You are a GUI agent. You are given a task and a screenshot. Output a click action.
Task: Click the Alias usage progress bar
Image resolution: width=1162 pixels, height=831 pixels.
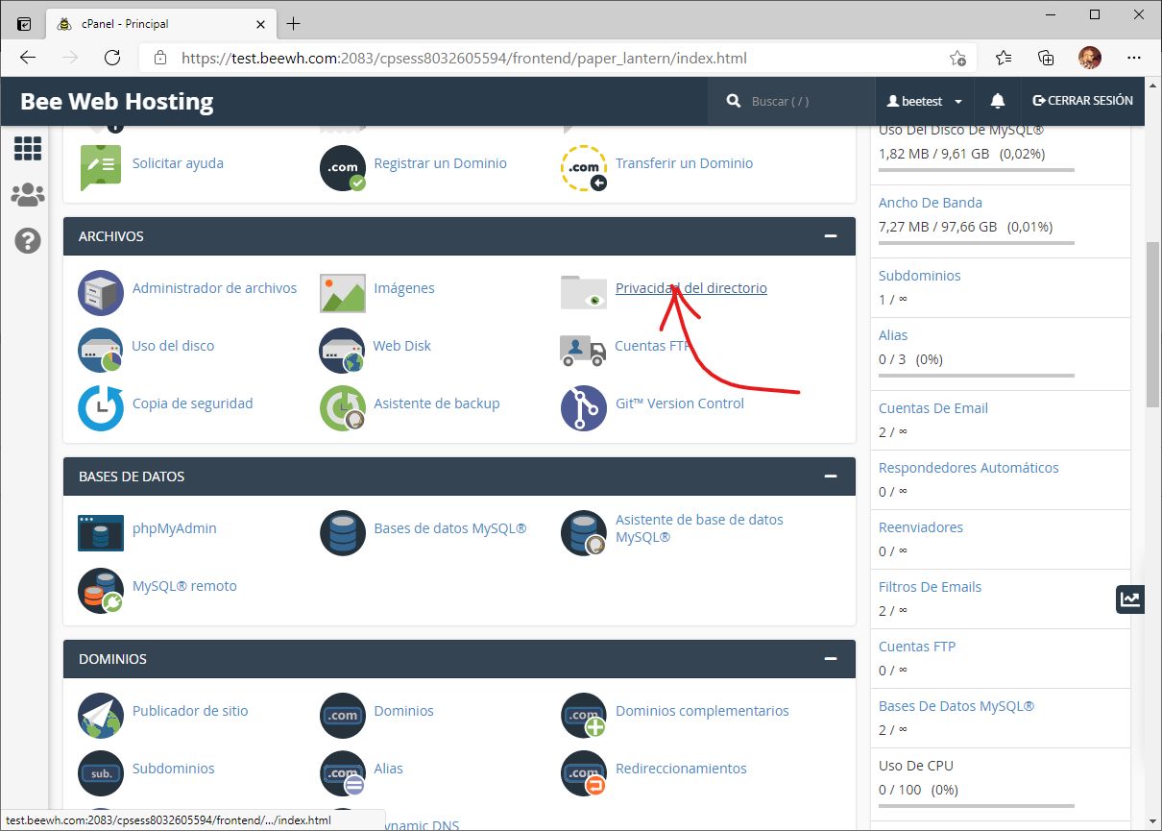977,376
